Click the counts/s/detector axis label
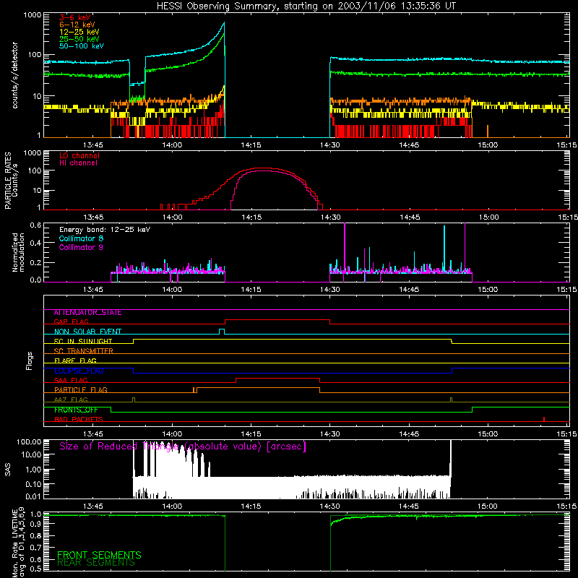 tap(15, 75)
